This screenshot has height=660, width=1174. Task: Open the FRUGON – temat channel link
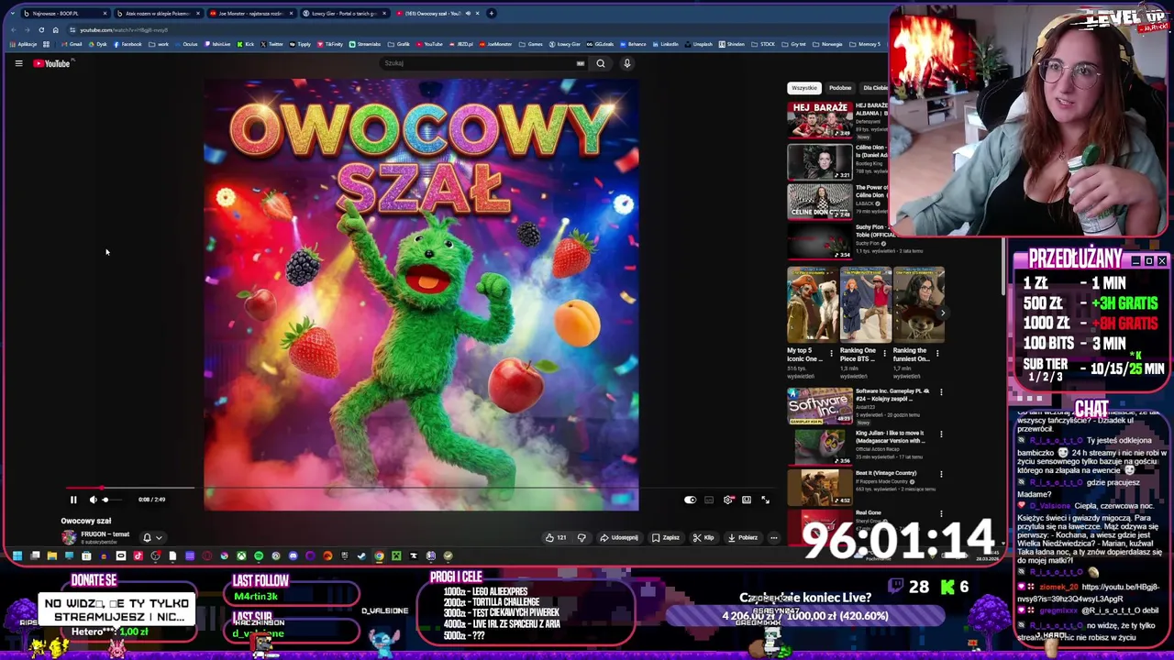pos(105,534)
